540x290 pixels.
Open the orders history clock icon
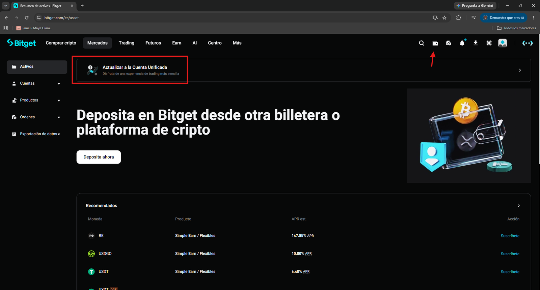[x=449, y=43]
